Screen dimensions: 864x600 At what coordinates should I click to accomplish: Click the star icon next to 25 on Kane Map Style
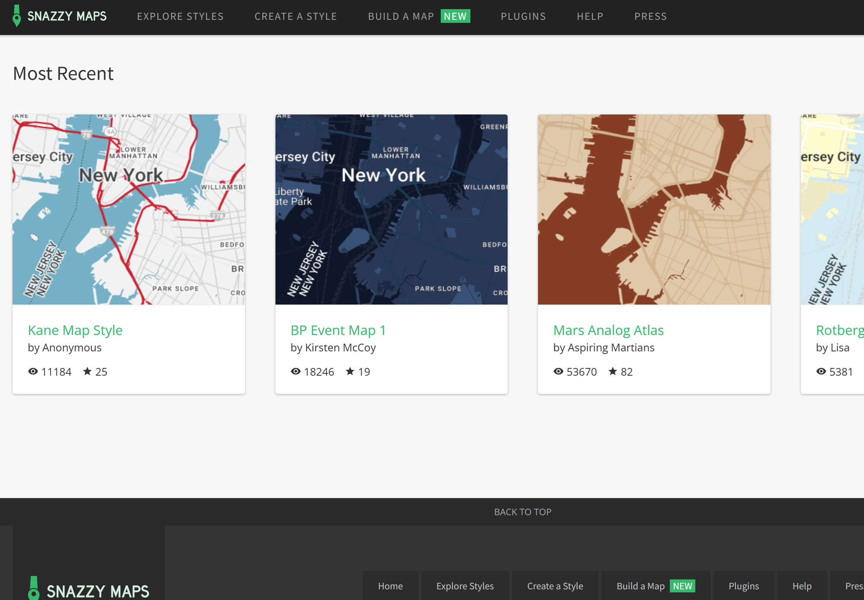[x=87, y=371]
